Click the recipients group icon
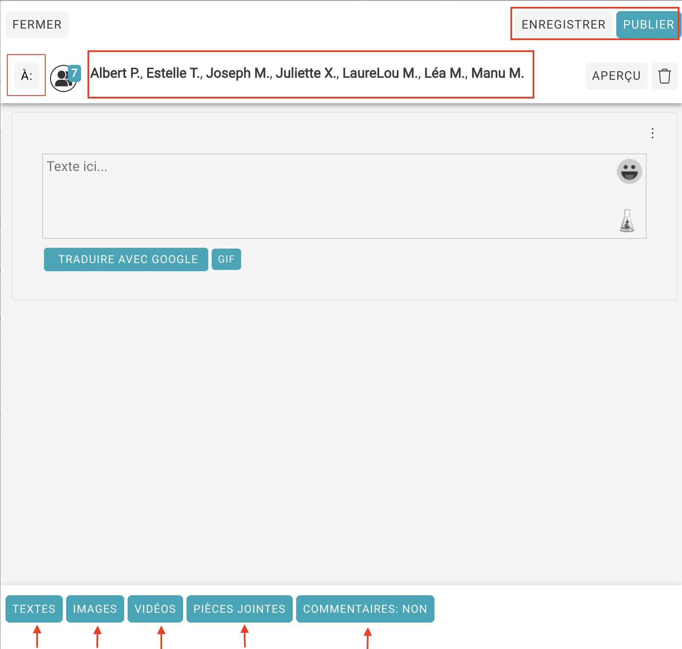Screen dimensions: 682x649 click(x=62, y=79)
